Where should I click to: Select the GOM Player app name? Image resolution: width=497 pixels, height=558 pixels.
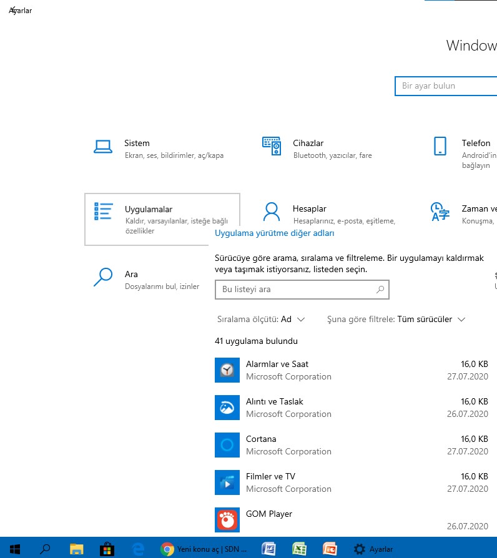click(x=269, y=514)
